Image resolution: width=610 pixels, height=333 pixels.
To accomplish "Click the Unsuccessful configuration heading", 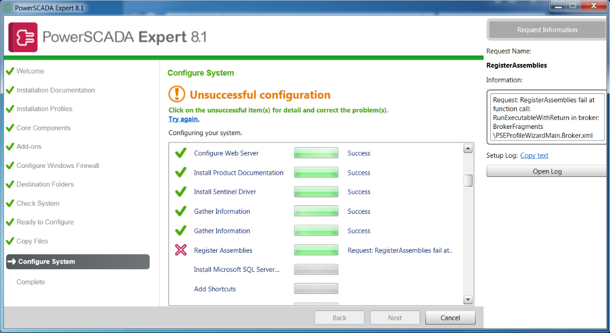I will [260, 94].
